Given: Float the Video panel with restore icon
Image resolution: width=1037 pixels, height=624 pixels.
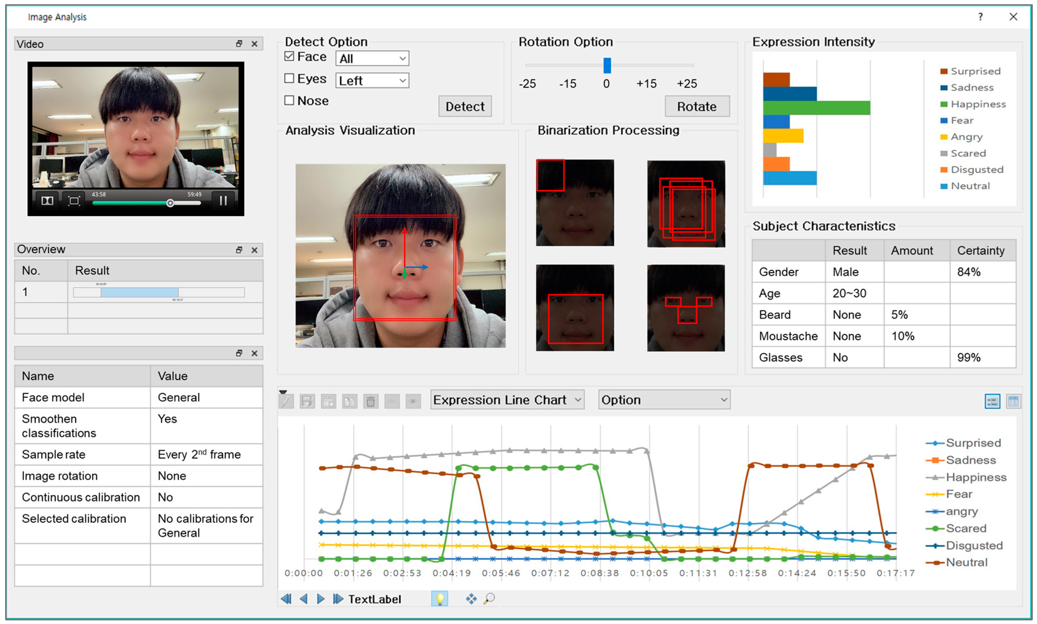Looking at the screenshot, I should [x=239, y=44].
